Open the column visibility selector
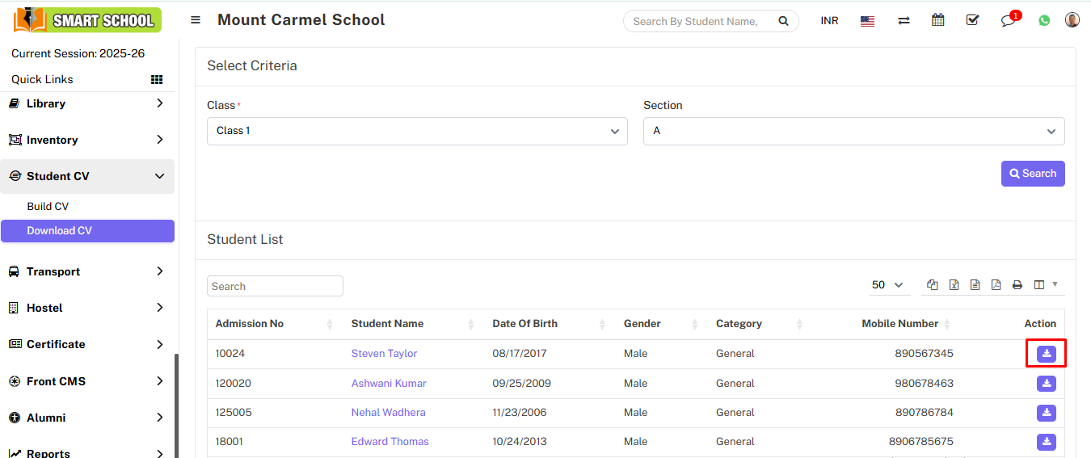 point(1044,285)
